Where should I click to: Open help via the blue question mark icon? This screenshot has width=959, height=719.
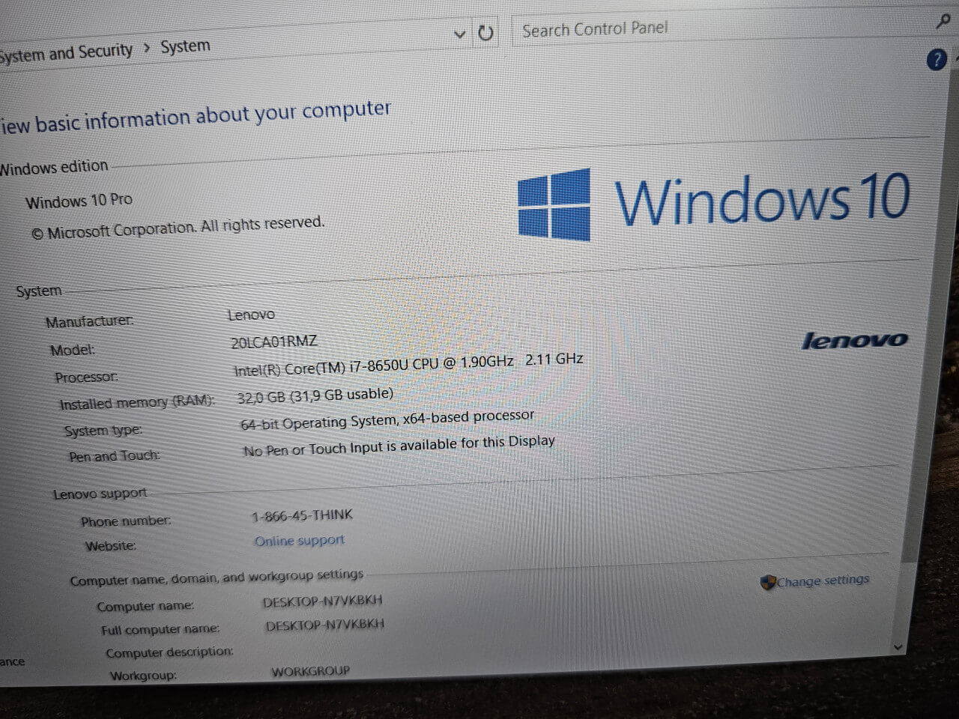tap(937, 60)
